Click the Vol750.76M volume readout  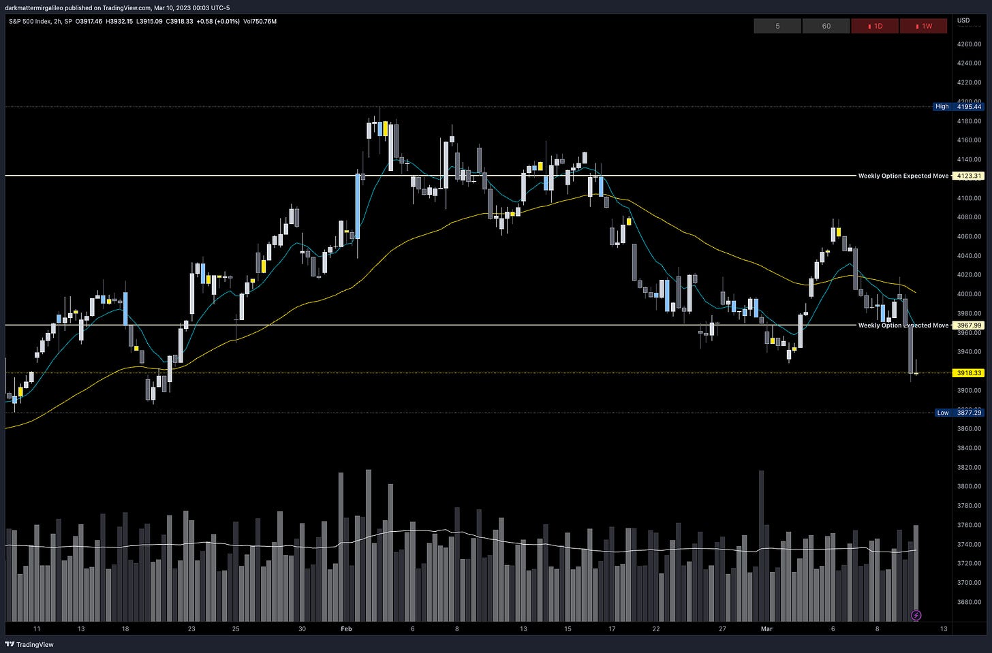[260, 21]
